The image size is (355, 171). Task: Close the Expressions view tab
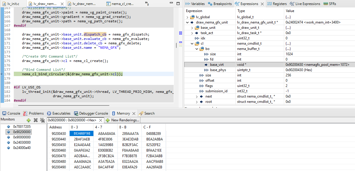(262, 4)
